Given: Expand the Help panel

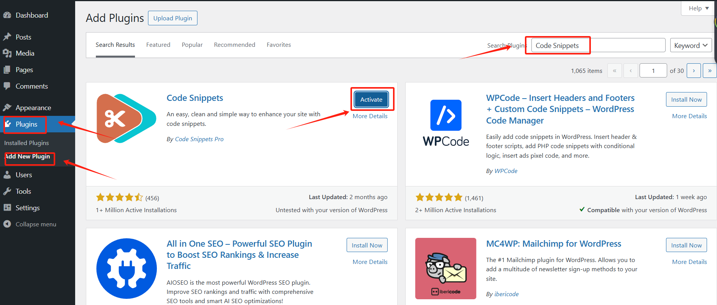Looking at the screenshot, I should [x=699, y=8].
